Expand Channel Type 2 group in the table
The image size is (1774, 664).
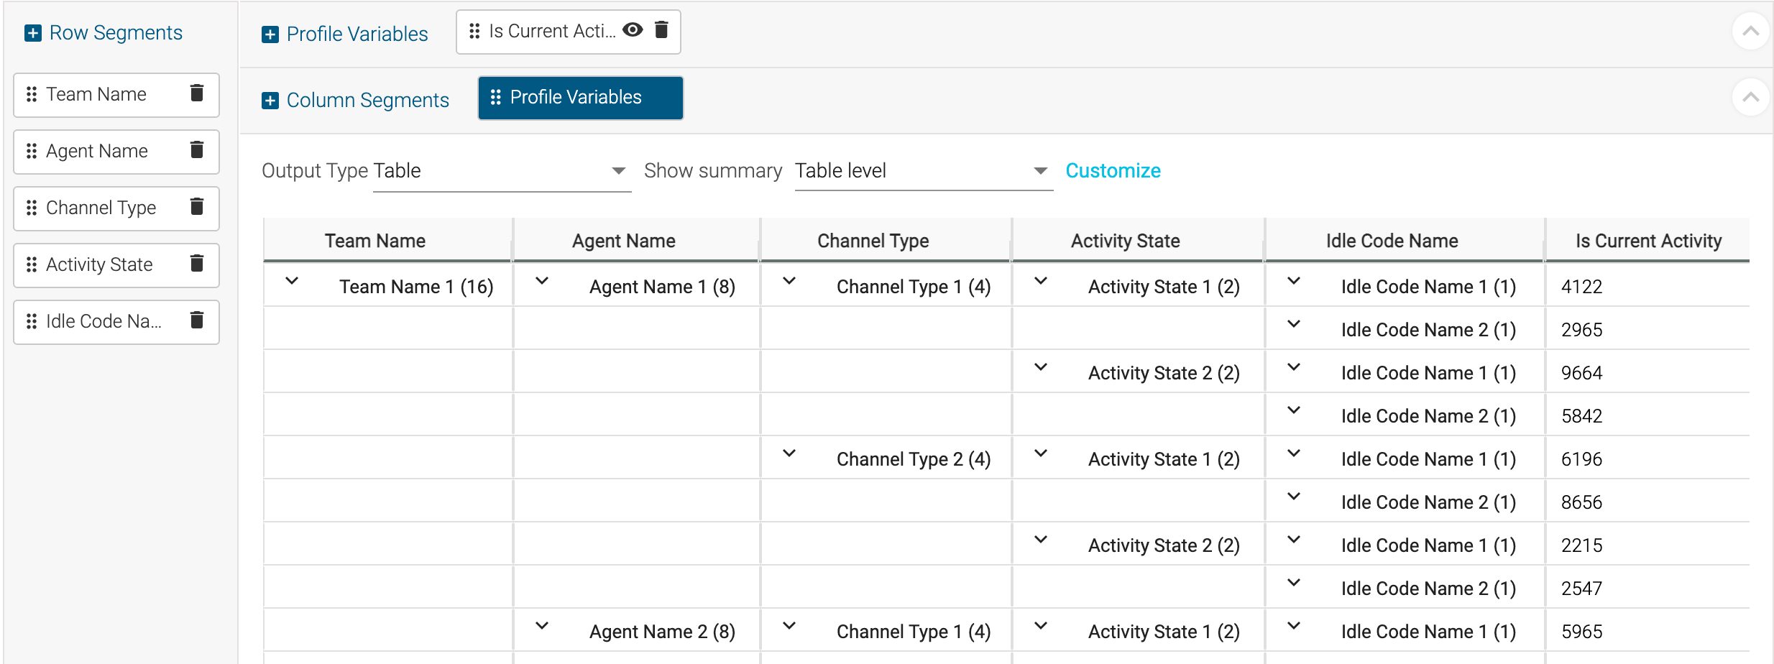(789, 453)
